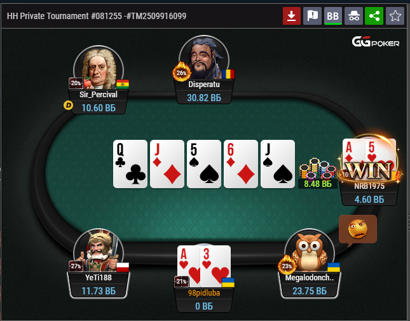Click the red download hand history icon
The image size is (410, 321).
tap(292, 16)
